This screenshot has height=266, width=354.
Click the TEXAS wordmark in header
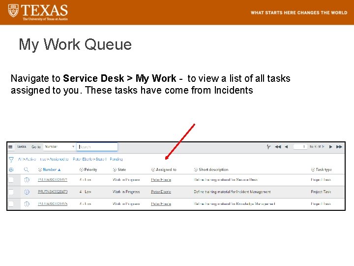coord(44,10)
